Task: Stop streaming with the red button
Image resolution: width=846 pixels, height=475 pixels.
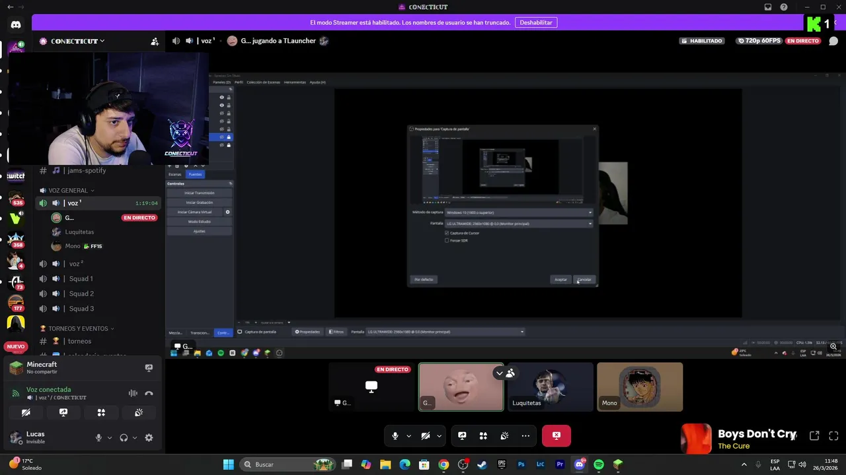Action: coord(557,435)
